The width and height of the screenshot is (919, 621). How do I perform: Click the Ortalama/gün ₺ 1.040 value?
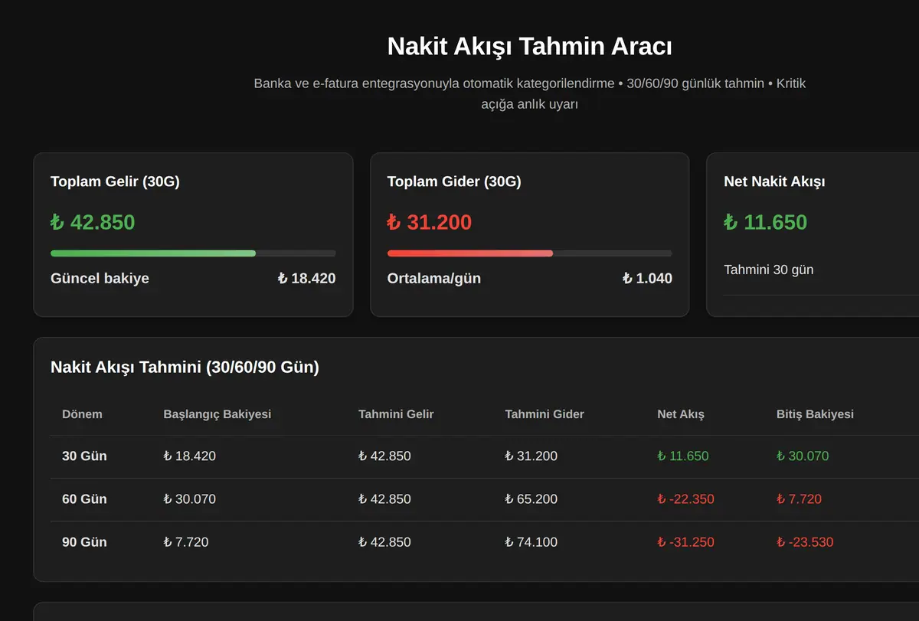pyautogui.click(x=647, y=278)
